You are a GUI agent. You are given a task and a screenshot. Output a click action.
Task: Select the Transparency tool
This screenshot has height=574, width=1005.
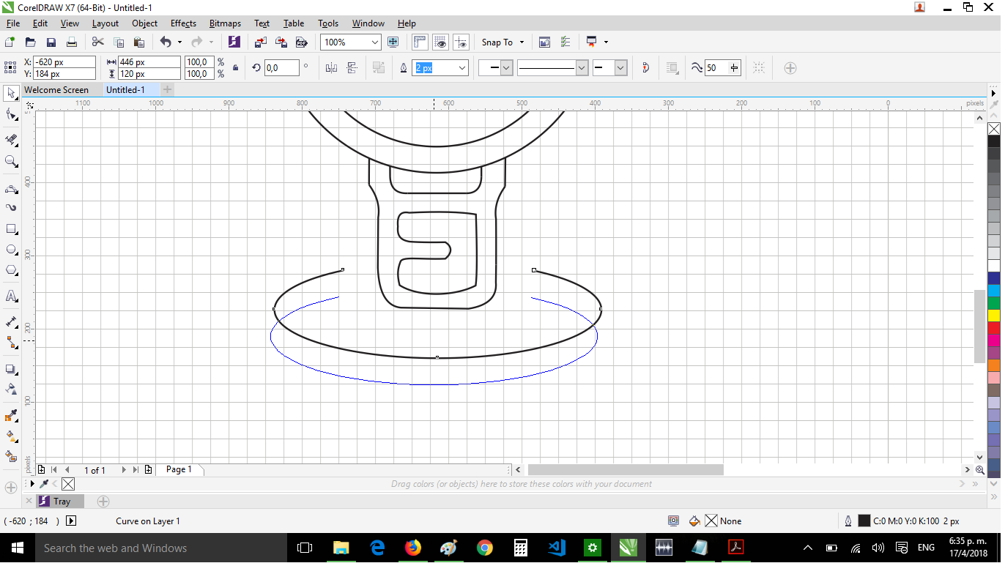click(11, 389)
